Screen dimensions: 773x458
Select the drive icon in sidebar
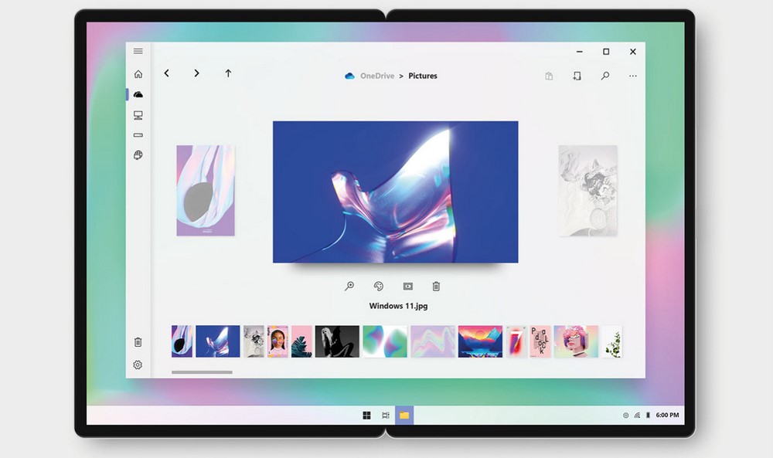click(138, 135)
